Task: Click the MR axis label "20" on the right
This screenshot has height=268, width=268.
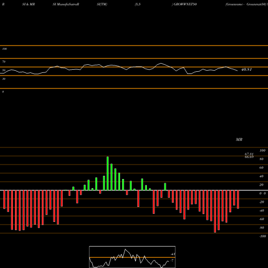Action: (x=262, y=185)
